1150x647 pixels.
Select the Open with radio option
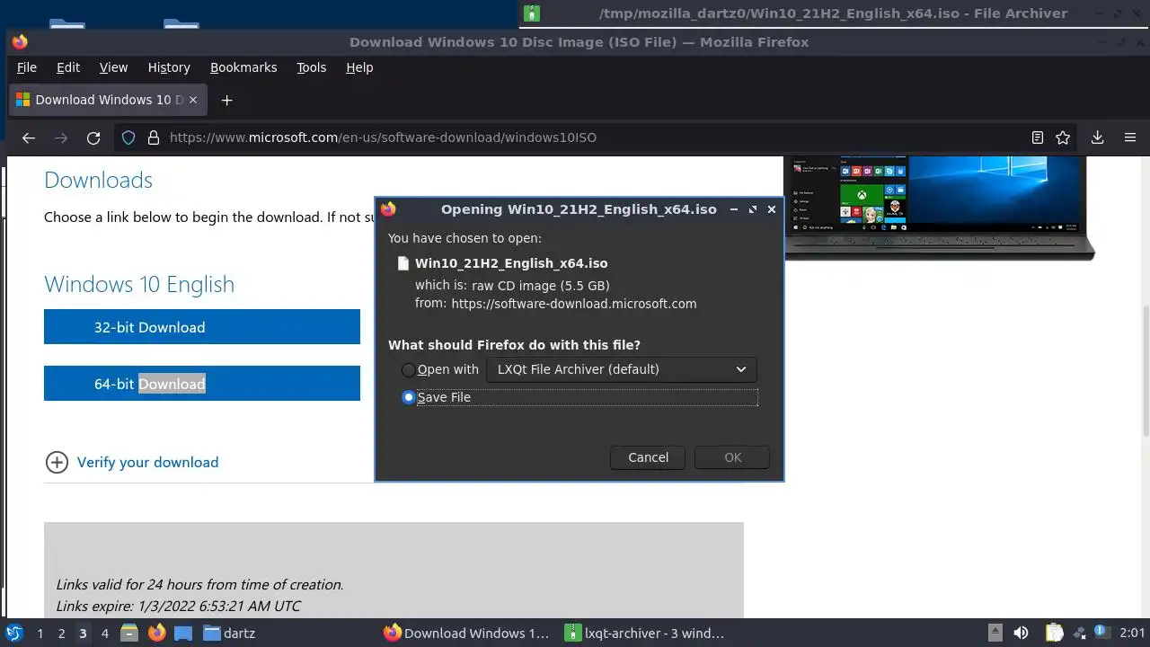point(409,369)
